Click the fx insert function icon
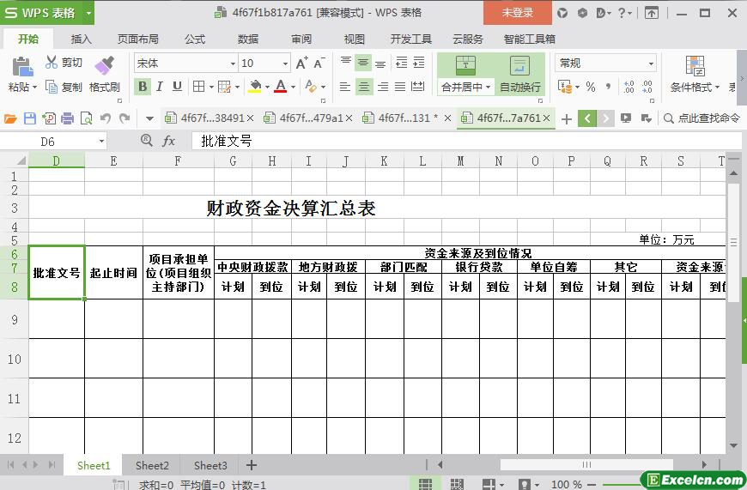 click(x=168, y=141)
